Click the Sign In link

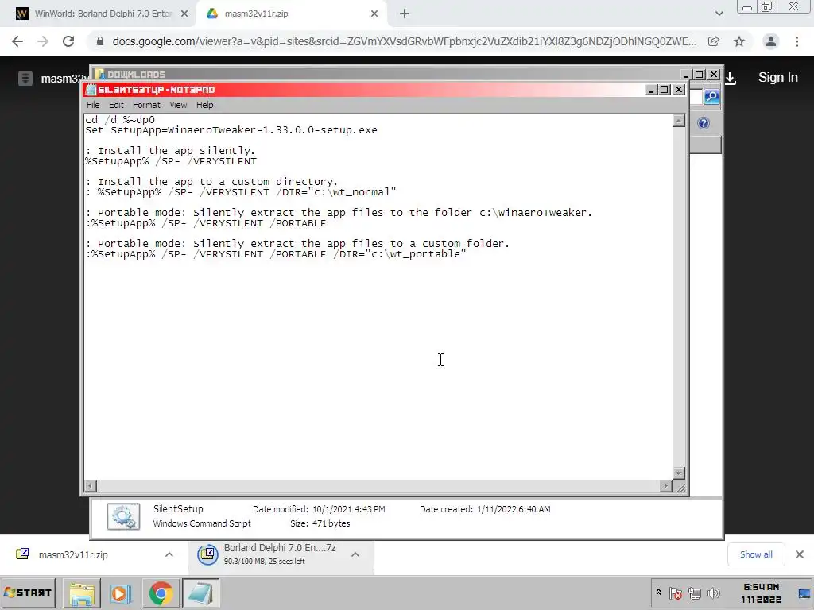click(x=777, y=78)
